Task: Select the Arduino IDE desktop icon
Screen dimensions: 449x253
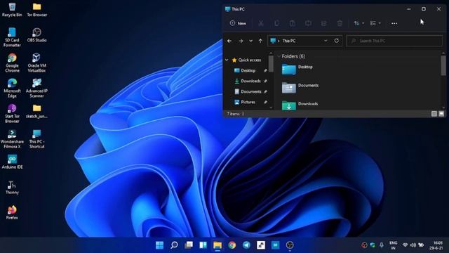Action: 12,162
